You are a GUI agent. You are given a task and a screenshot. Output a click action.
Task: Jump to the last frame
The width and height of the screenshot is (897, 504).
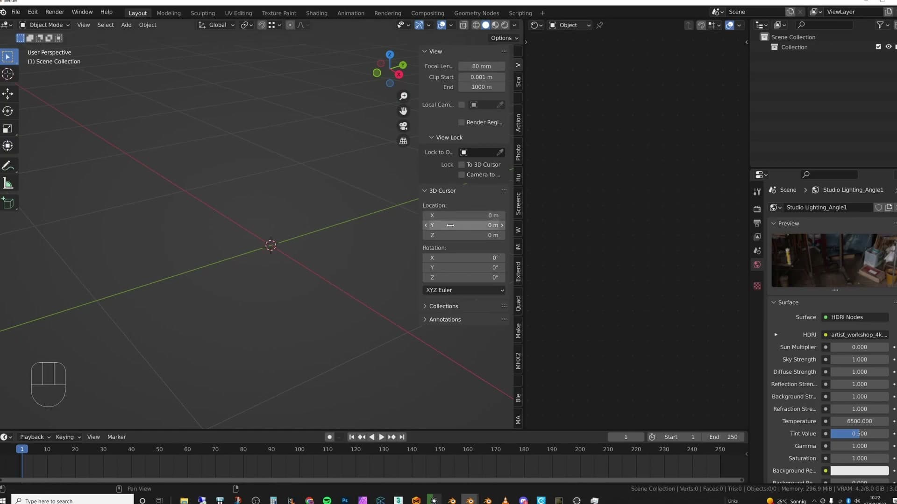coord(402,437)
